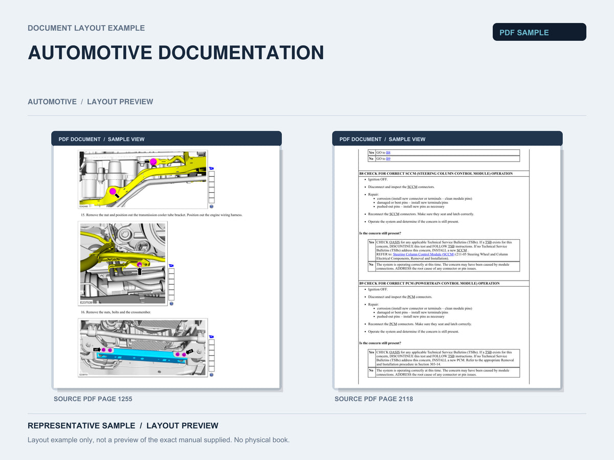Click the DOCUMENT LAYOUT EXAMPLE label
Viewport: 614px width, 460px height.
(x=86, y=28)
